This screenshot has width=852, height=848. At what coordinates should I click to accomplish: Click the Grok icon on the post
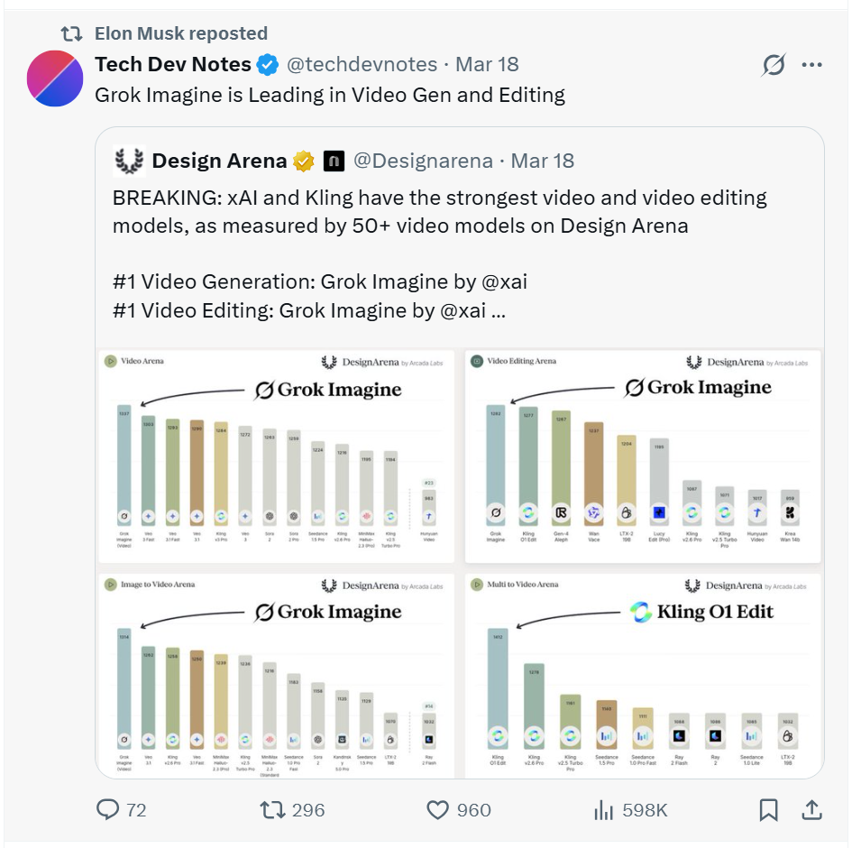pos(774,64)
